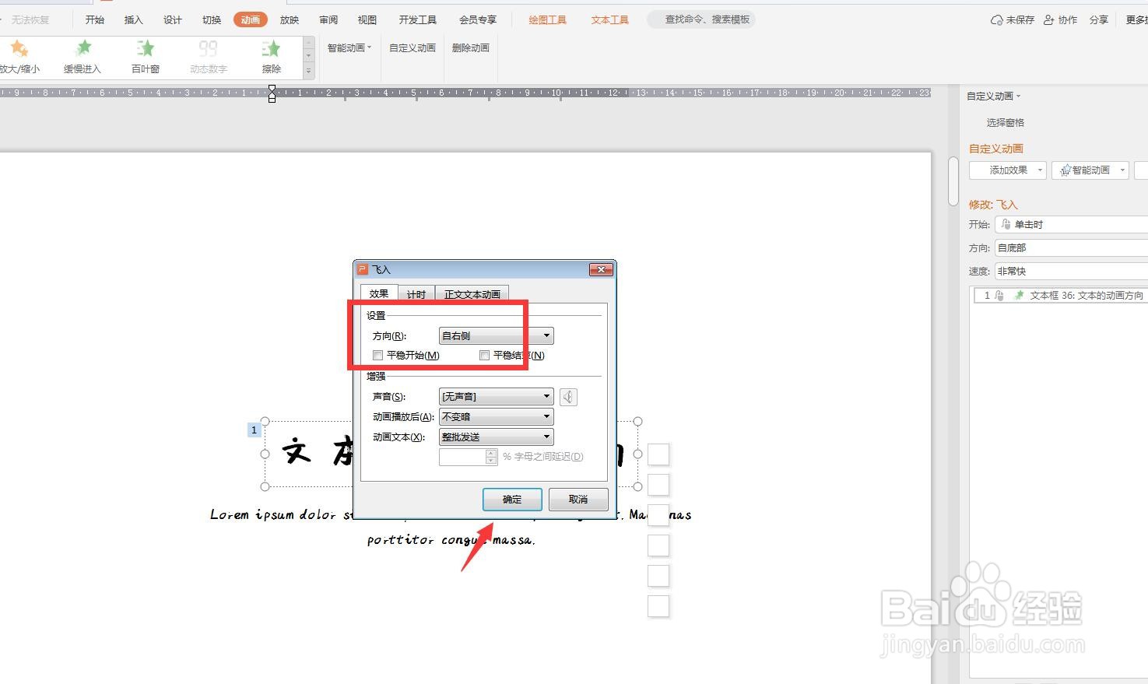Open the 文本工具 ribbon tab

pyautogui.click(x=610, y=19)
